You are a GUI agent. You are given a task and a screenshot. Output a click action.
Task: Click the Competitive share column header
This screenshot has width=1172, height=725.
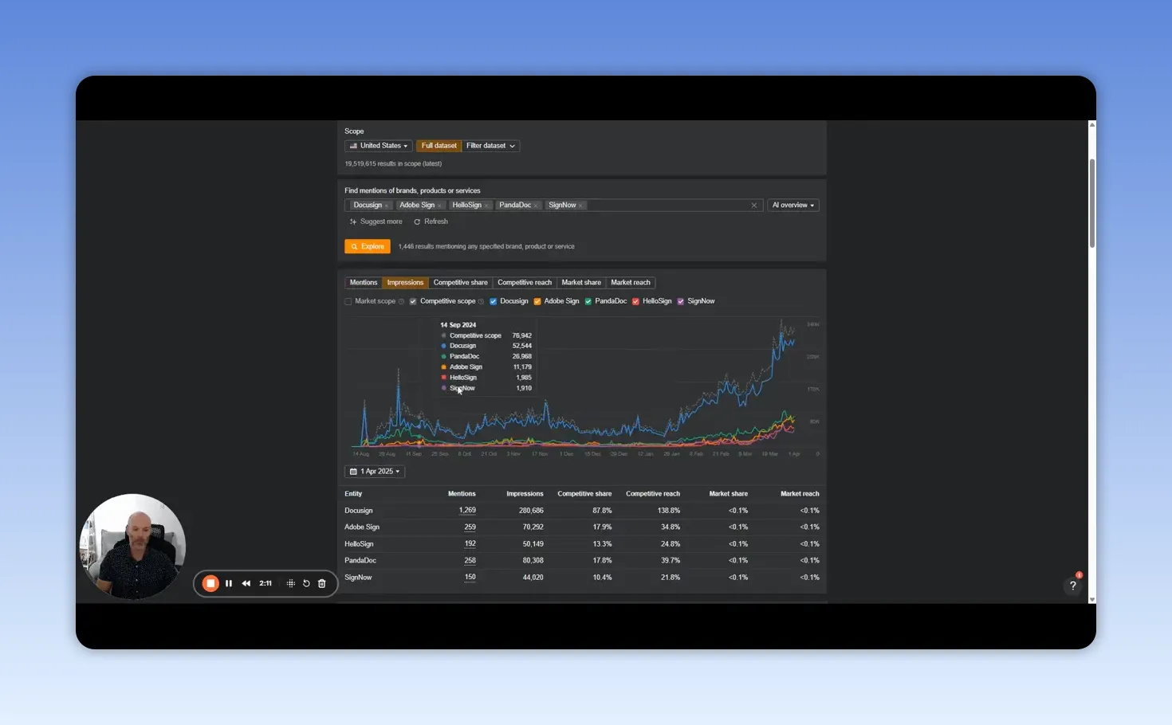click(x=584, y=494)
